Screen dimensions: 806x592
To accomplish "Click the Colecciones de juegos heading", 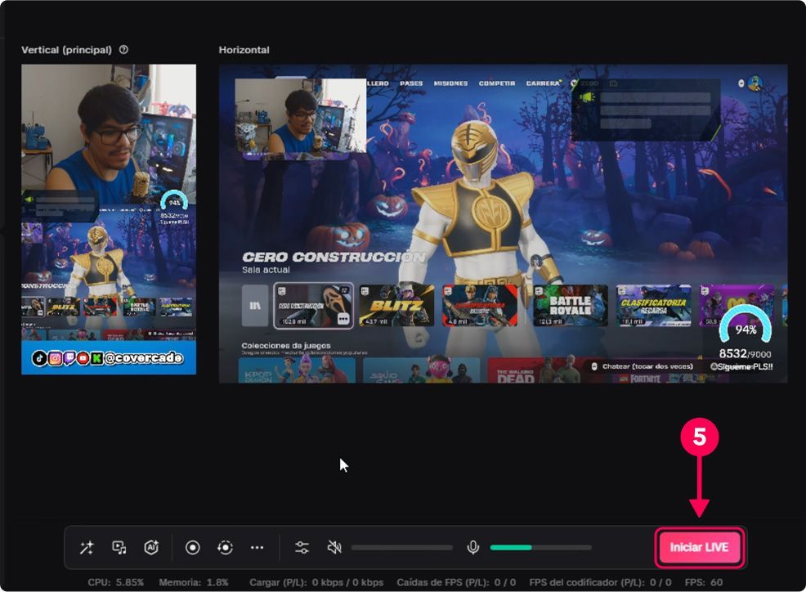I will (286, 346).
